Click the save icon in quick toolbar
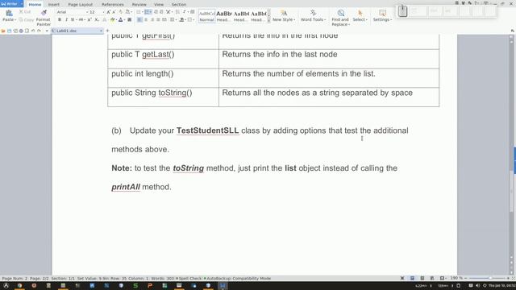This screenshot has width=516, height=290. coord(9,31)
